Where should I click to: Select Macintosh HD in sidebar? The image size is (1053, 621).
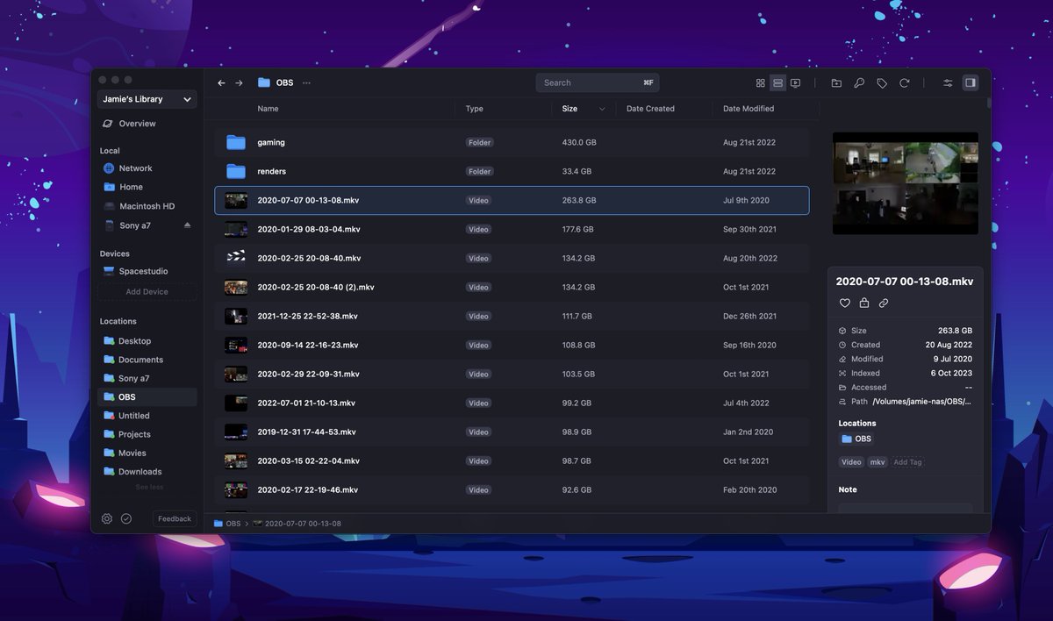(147, 206)
